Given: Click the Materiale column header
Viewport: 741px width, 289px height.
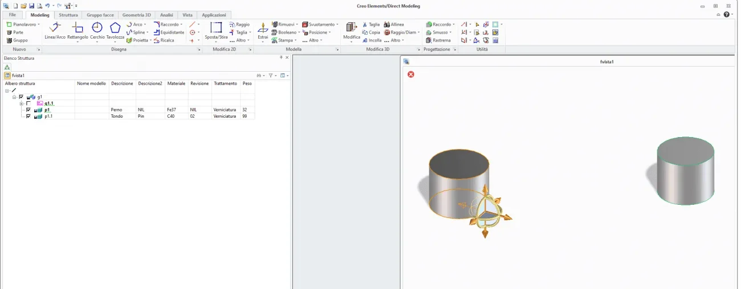Looking at the screenshot, I should coord(176,83).
